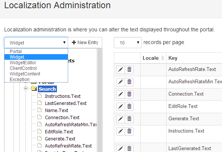Image resolution: width=222 pixels, height=152 pixels.
Task: Edit the Generate.Text table row
Action: [x=121, y=119]
